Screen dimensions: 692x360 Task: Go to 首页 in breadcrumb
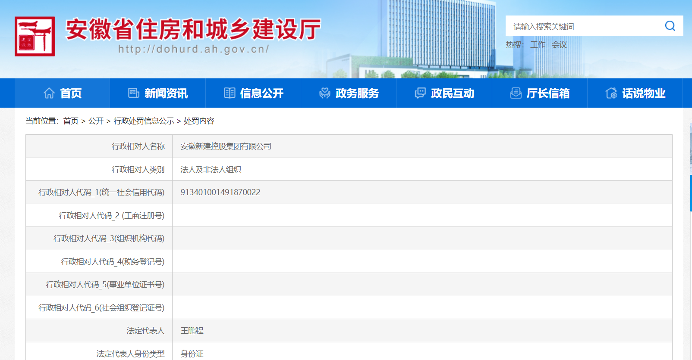[x=71, y=121]
